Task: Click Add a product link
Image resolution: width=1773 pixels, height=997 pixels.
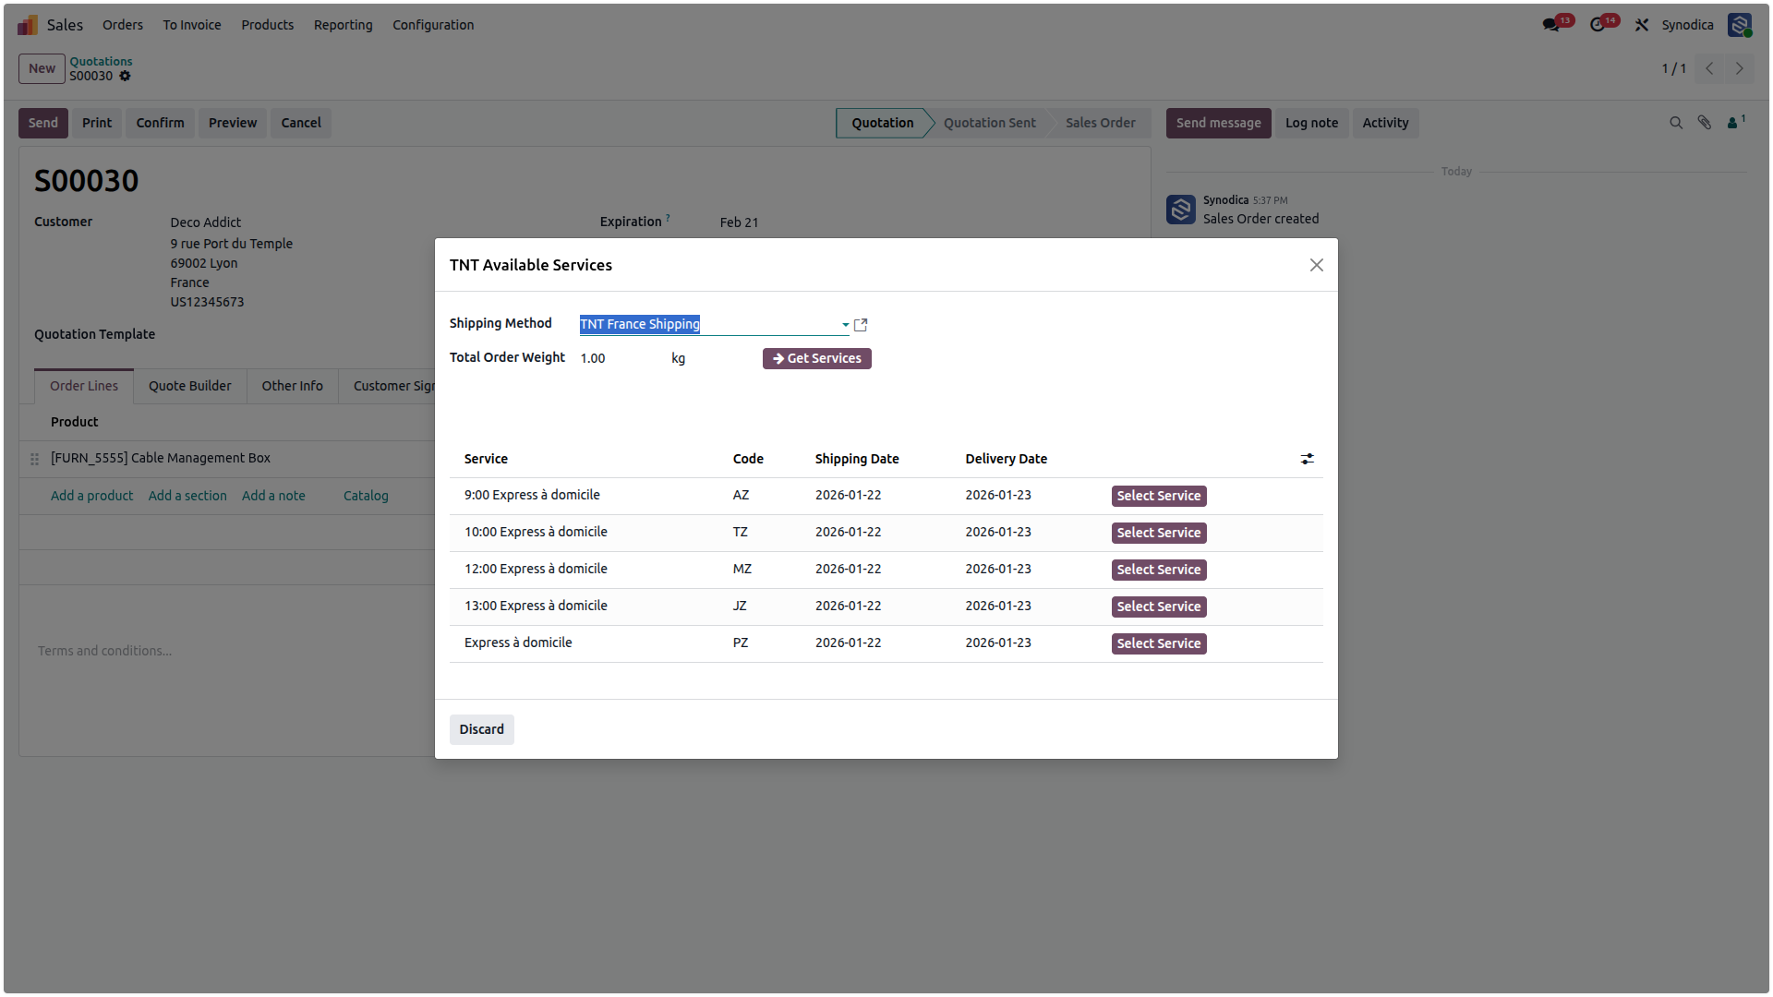Action: 91,496
